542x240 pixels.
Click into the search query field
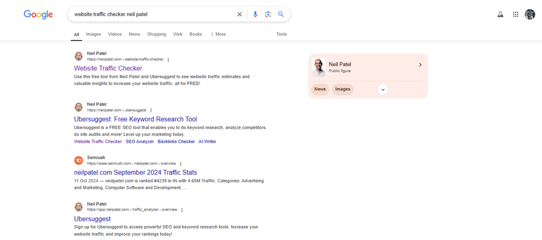click(x=152, y=14)
